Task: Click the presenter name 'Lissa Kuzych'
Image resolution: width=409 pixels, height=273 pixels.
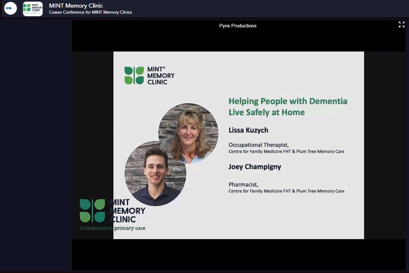Action: point(249,130)
